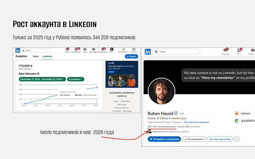Click the Analytics heading
This screenshot has height=159, width=255.
(x=21, y=56)
